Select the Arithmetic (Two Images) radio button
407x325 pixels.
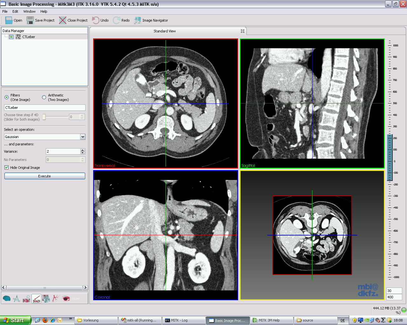(x=44, y=97)
